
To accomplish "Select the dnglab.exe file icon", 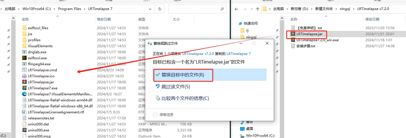I will coord(24,52).
